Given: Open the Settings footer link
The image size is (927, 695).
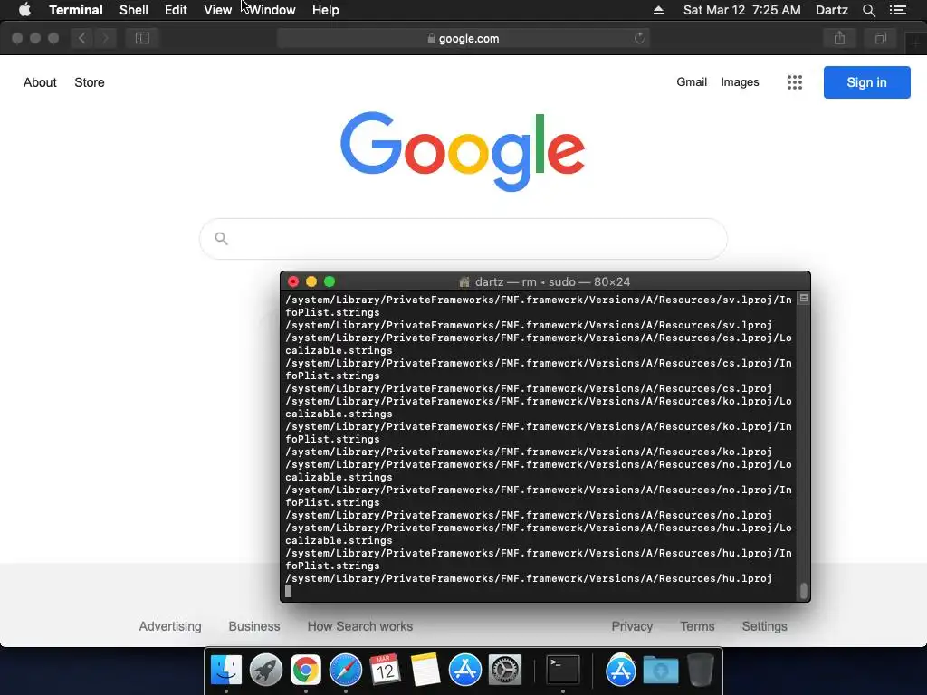Looking at the screenshot, I should [x=764, y=626].
